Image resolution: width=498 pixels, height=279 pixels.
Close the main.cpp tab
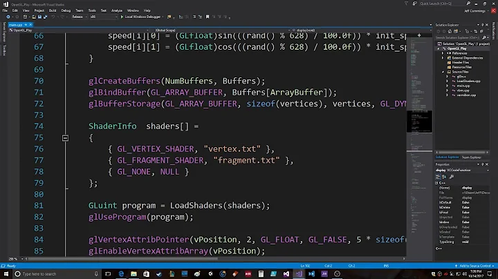(30, 25)
